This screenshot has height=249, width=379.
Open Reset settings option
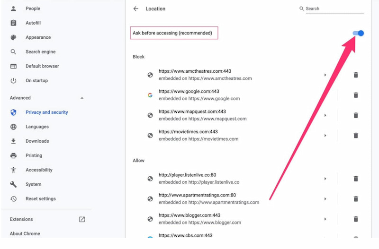tap(40, 199)
